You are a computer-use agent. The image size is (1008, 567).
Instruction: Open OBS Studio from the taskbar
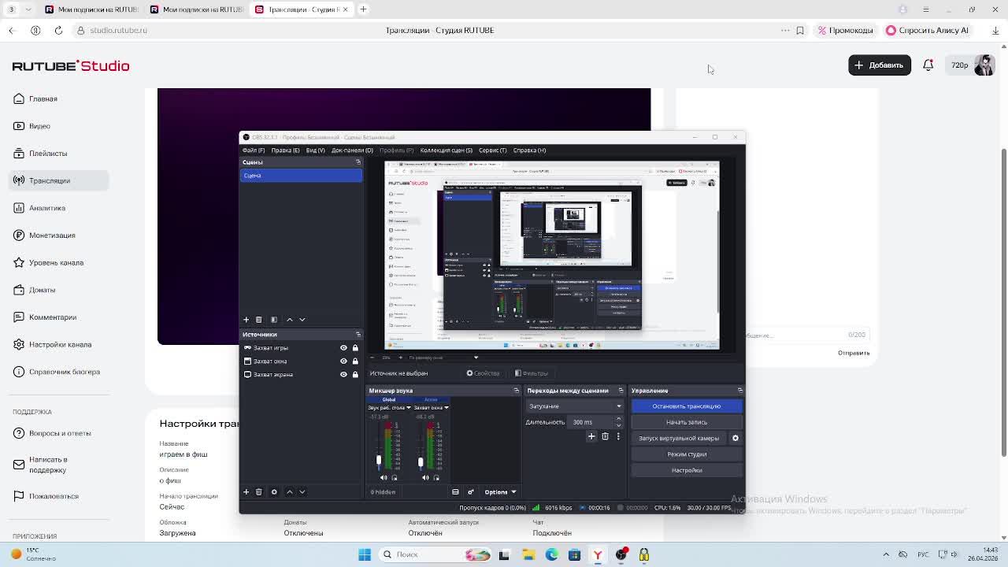pyautogui.click(x=621, y=554)
